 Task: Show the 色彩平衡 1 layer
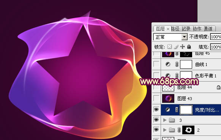[x=156, y=75]
